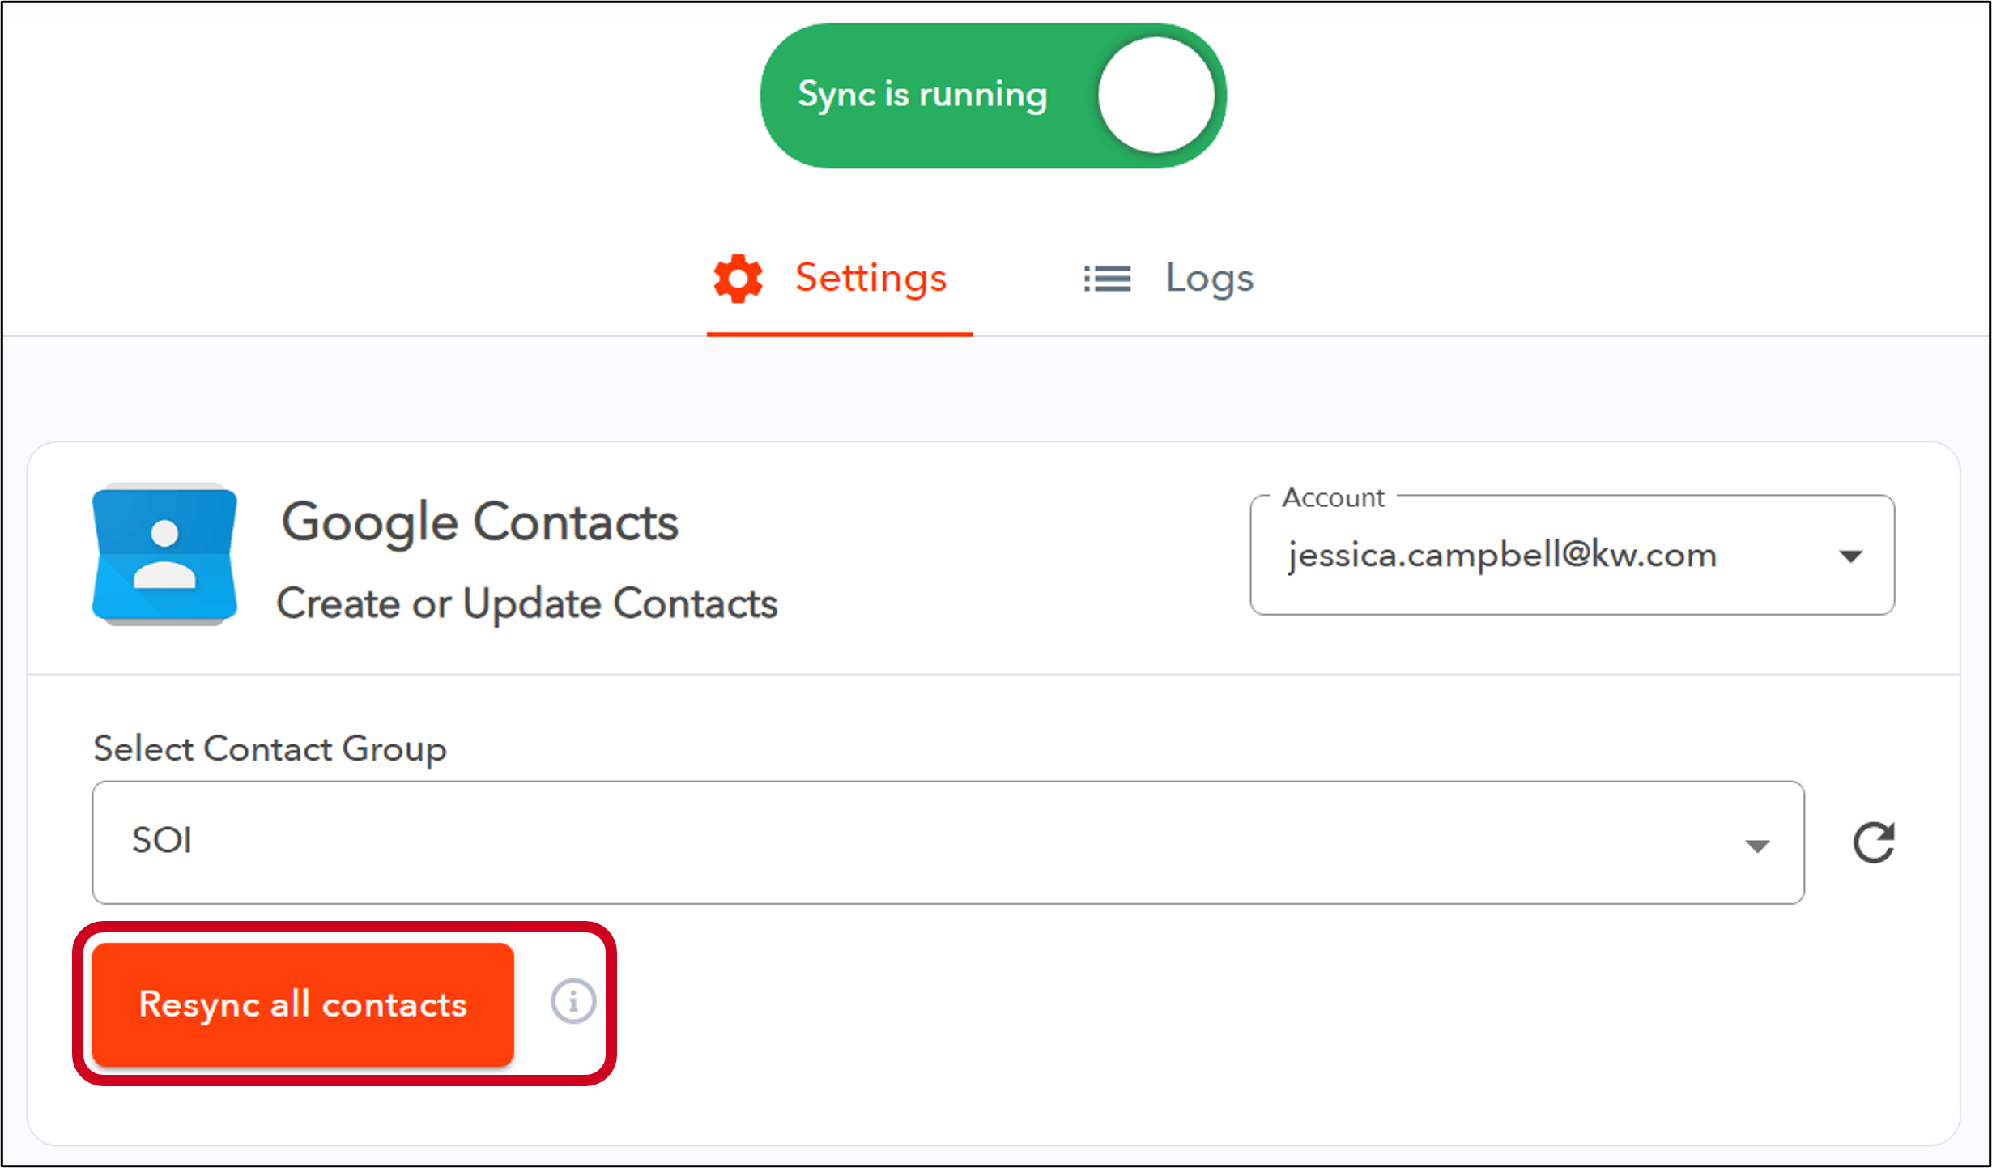Click the 'Account' field label
1992x1168 pixels.
pyautogui.click(x=1333, y=497)
